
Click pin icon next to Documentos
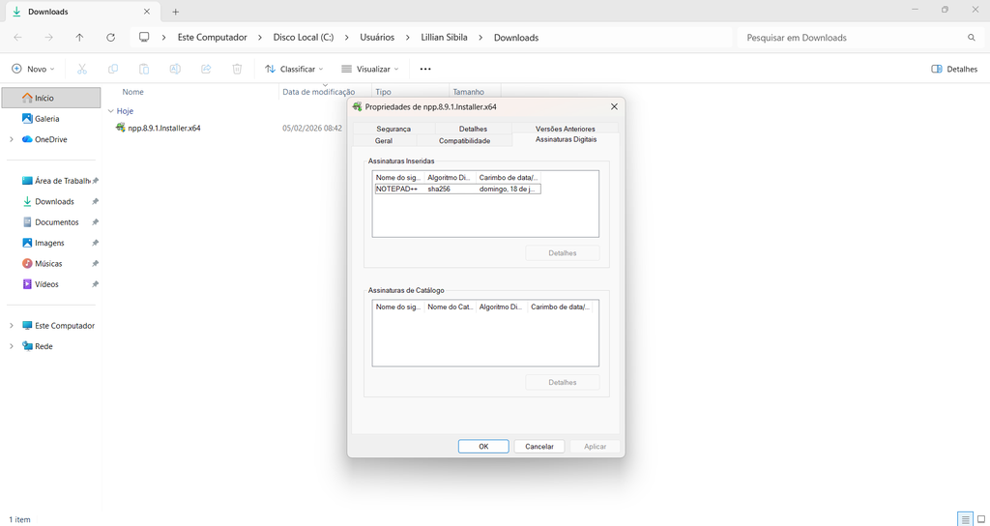(95, 222)
